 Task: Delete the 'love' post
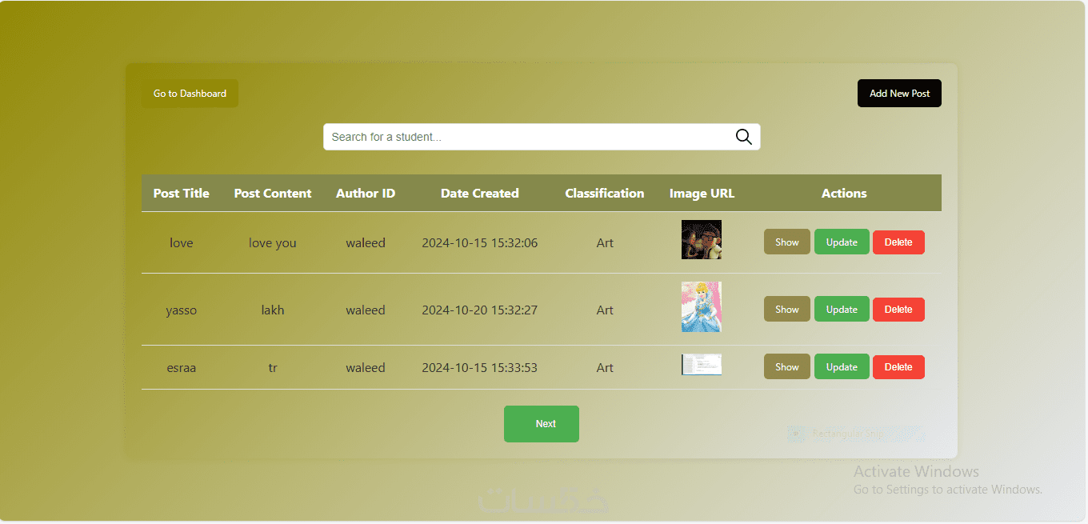coord(898,242)
